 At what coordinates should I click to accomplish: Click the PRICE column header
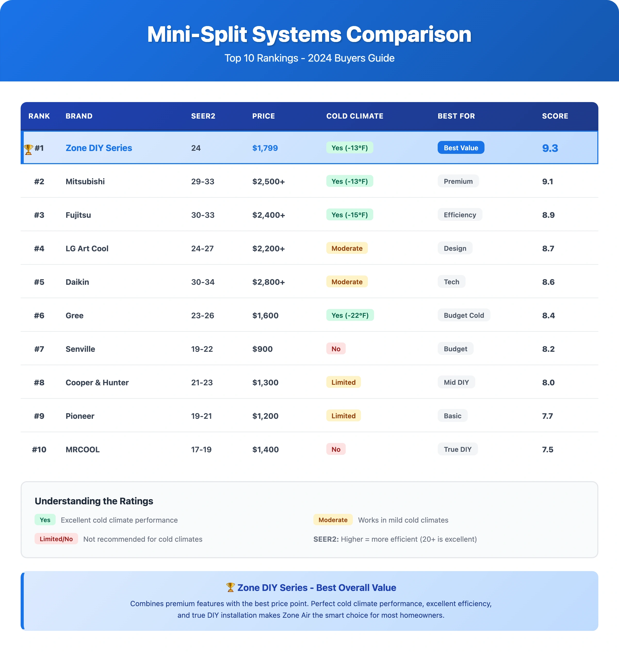[x=263, y=116]
